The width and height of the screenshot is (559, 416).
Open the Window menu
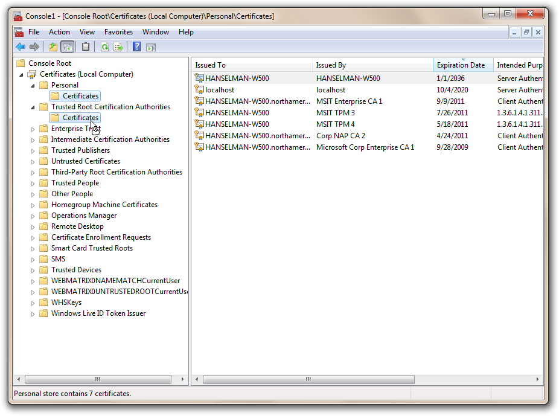(156, 32)
